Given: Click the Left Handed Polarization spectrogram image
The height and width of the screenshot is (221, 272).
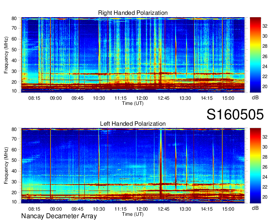Looking at the screenshot, I should (x=133, y=166).
